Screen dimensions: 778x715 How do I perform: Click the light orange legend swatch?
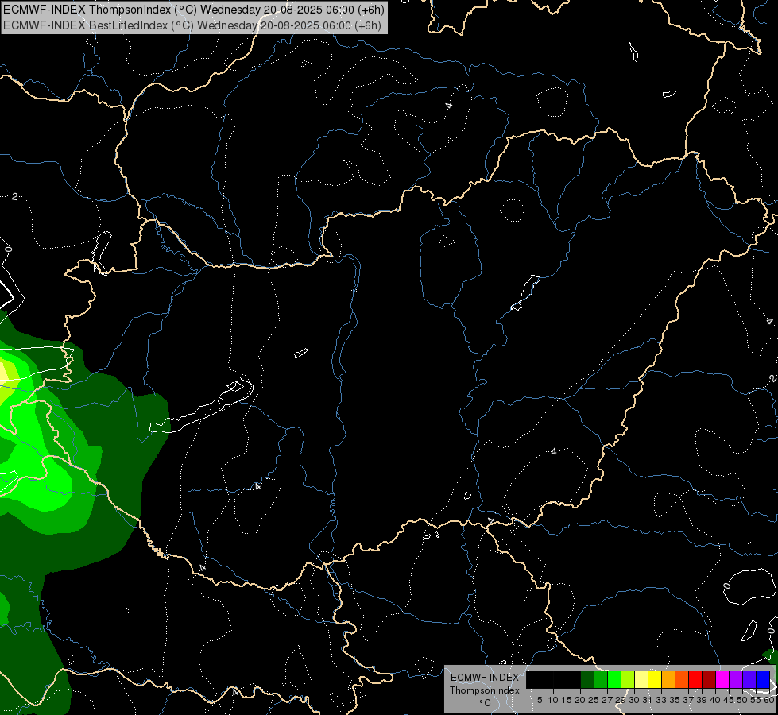(x=668, y=679)
